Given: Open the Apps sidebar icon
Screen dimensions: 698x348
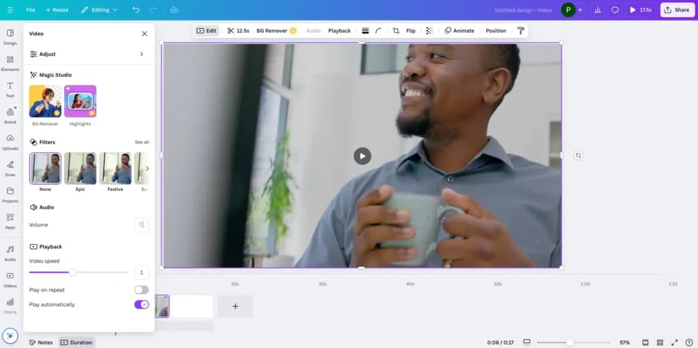Looking at the screenshot, I should (x=10, y=221).
